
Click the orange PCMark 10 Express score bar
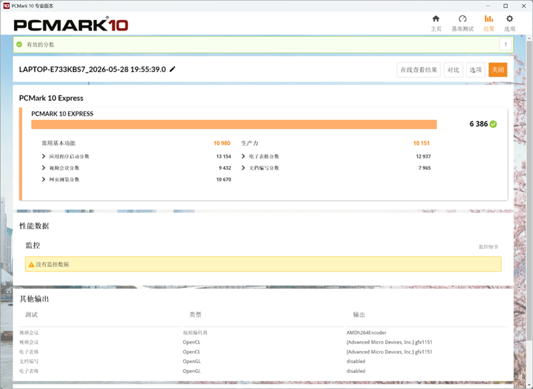(234, 125)
